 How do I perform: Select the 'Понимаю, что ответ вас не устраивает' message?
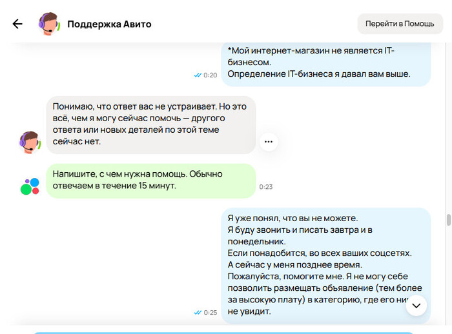tap(151, 124)
